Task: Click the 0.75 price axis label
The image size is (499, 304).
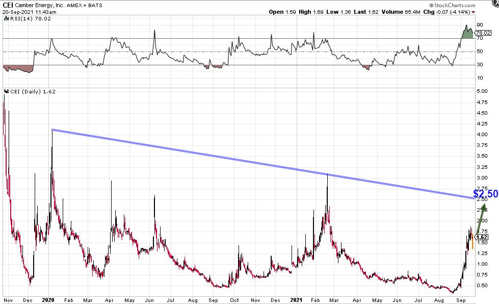Action: pyautogui.click(x=482, y=275)
